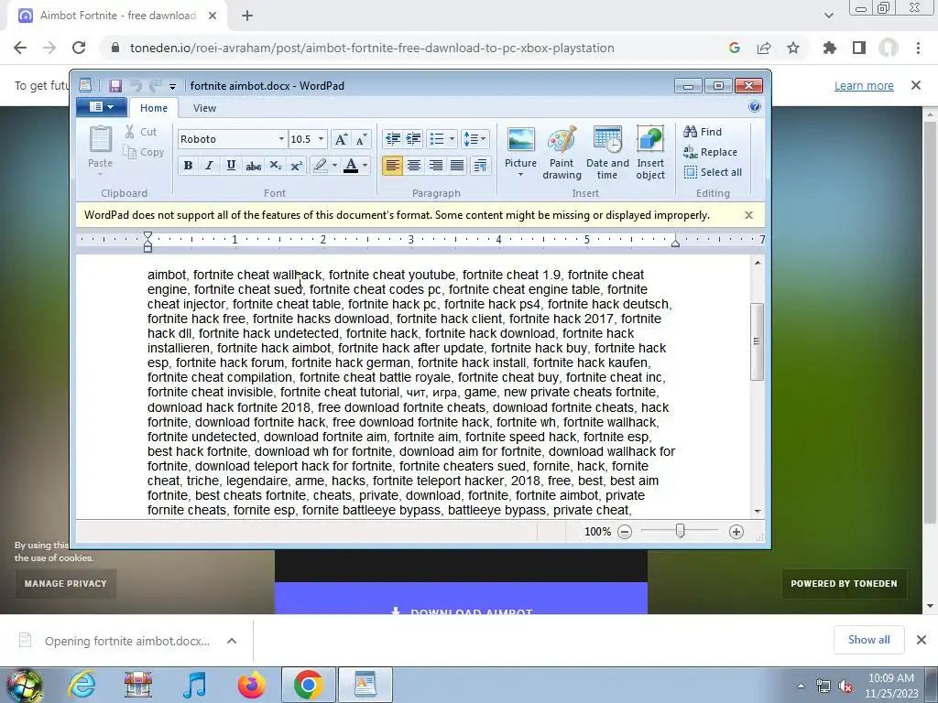Start a bulleted list
This screenshot has width=938, height=703.
pyautogui.click(x=437, y=139)
